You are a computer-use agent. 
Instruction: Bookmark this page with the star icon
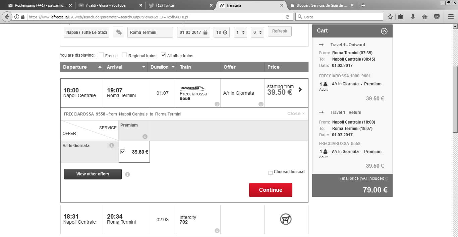390,17
